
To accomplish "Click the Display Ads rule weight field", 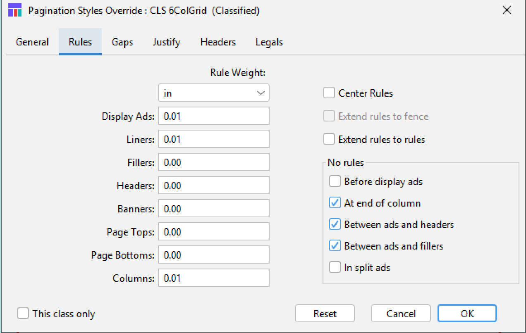I will (x=213, y=116).
